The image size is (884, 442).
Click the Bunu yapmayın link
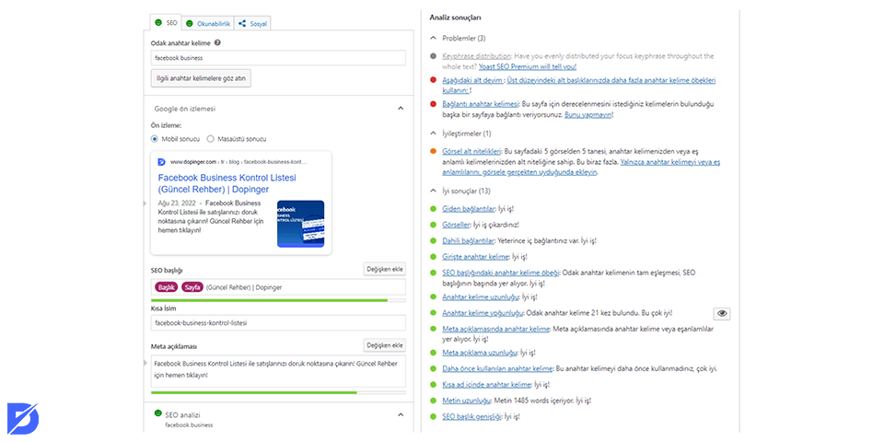588,114
